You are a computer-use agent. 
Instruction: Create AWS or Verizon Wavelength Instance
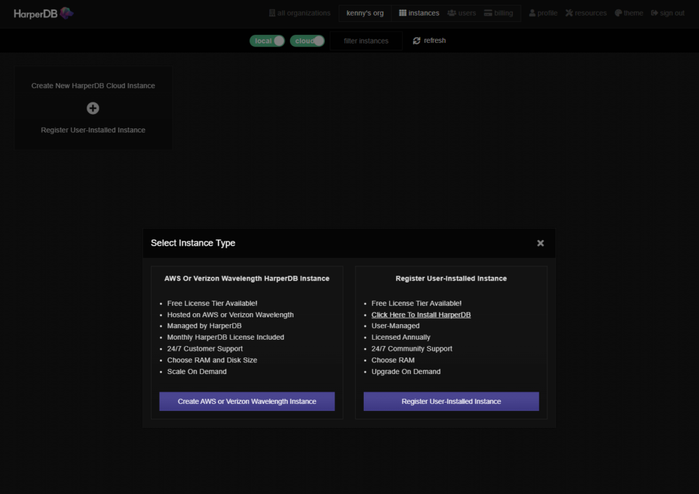(x=247, y=401)
